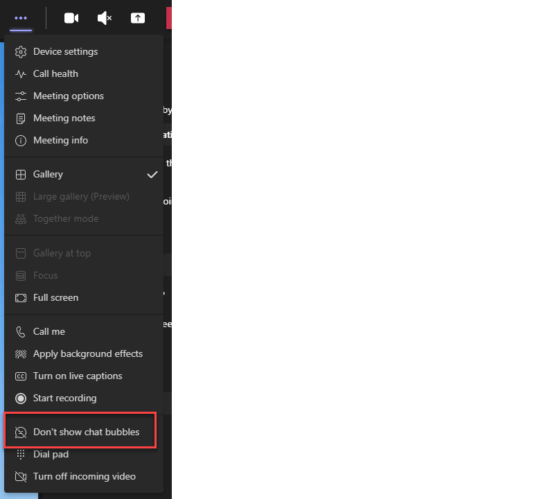Show Meeting info
The width and height of the screenshot is (548, 499).
(60, 140)
